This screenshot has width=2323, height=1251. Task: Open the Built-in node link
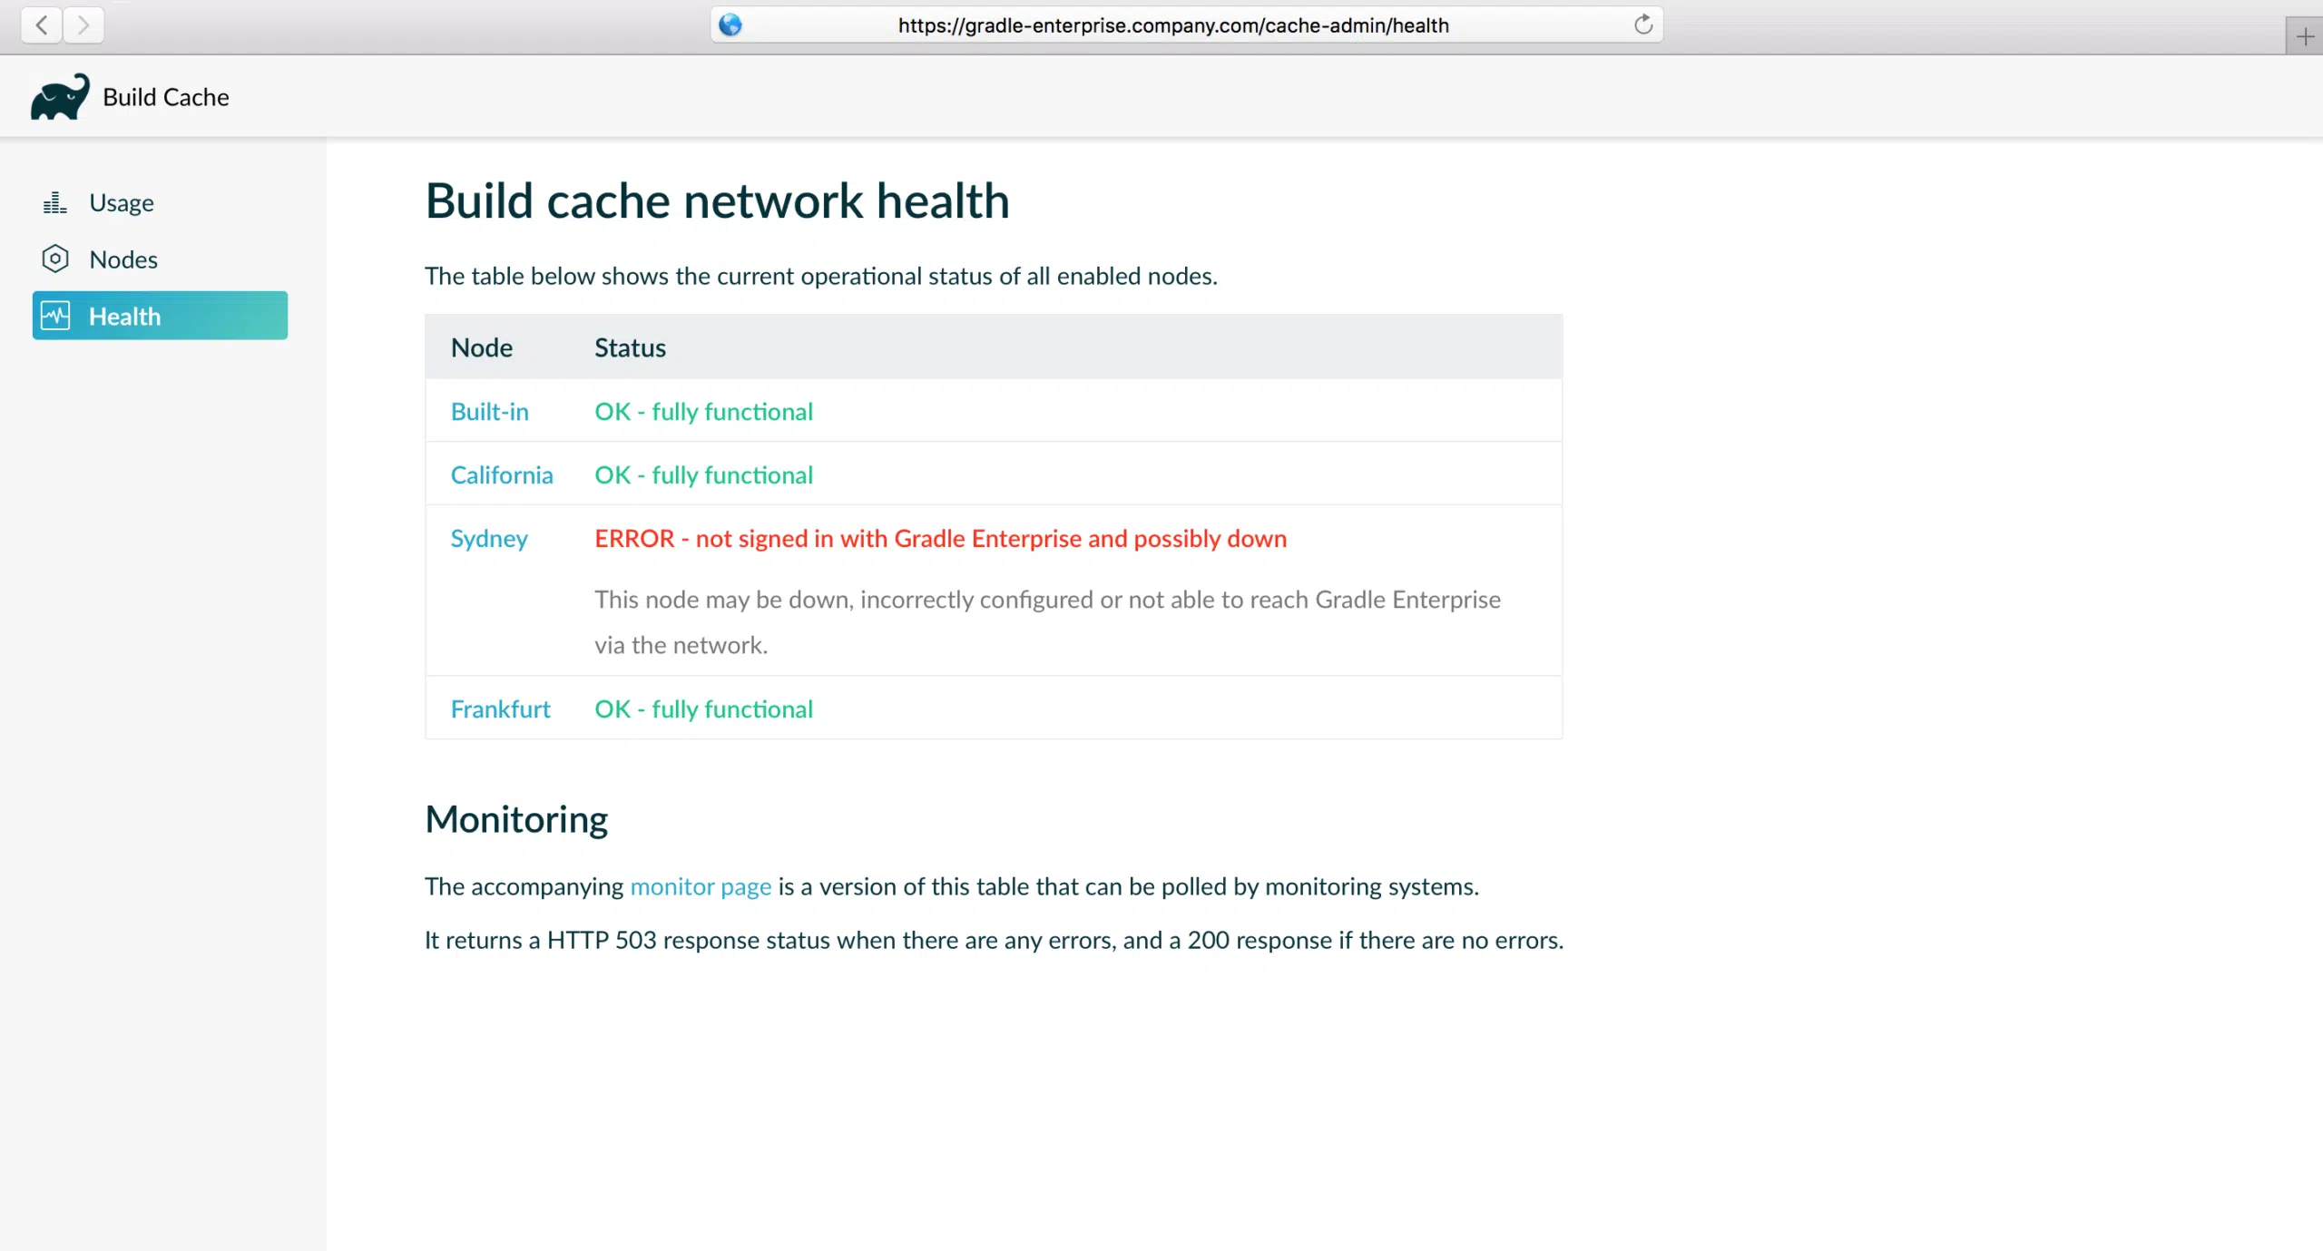pos(489,411)
